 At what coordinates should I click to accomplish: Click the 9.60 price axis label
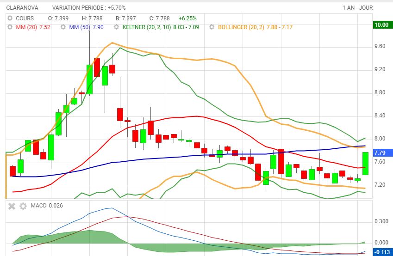click(380, 46)
